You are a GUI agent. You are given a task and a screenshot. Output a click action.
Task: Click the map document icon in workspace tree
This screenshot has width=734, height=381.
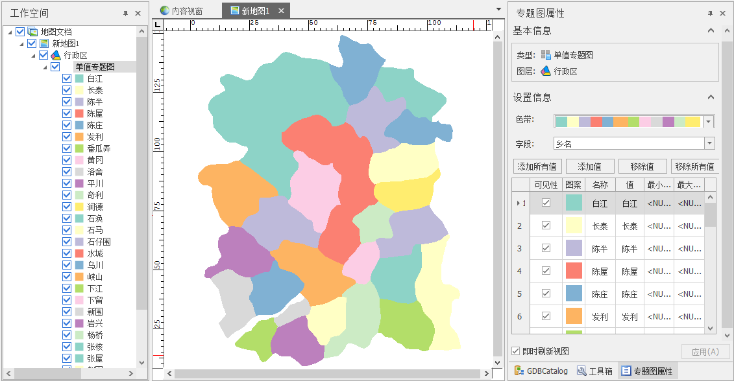32,32
